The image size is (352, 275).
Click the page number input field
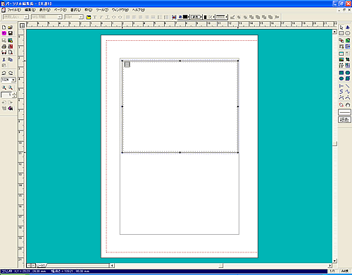point(7,95)
